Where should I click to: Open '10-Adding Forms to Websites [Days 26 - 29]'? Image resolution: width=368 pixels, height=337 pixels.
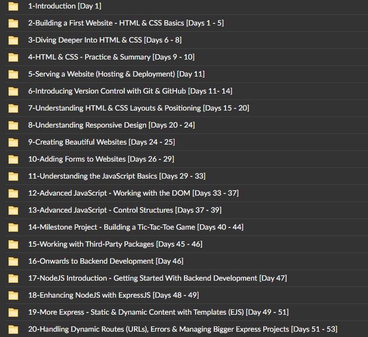(x=101, y=159)
